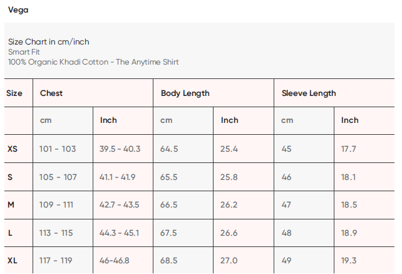Click the XS size row label
Screen dimensions: 402x274
coord(13,149)
